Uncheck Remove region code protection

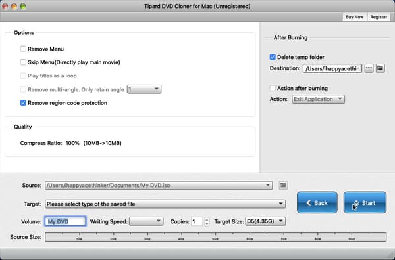tap(23, 102)
